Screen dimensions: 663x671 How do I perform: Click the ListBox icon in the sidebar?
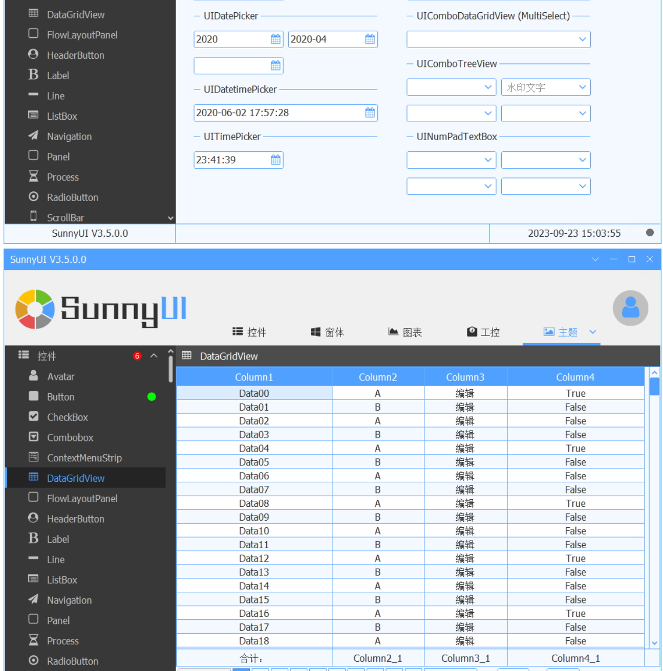click(x=33, y=579)
